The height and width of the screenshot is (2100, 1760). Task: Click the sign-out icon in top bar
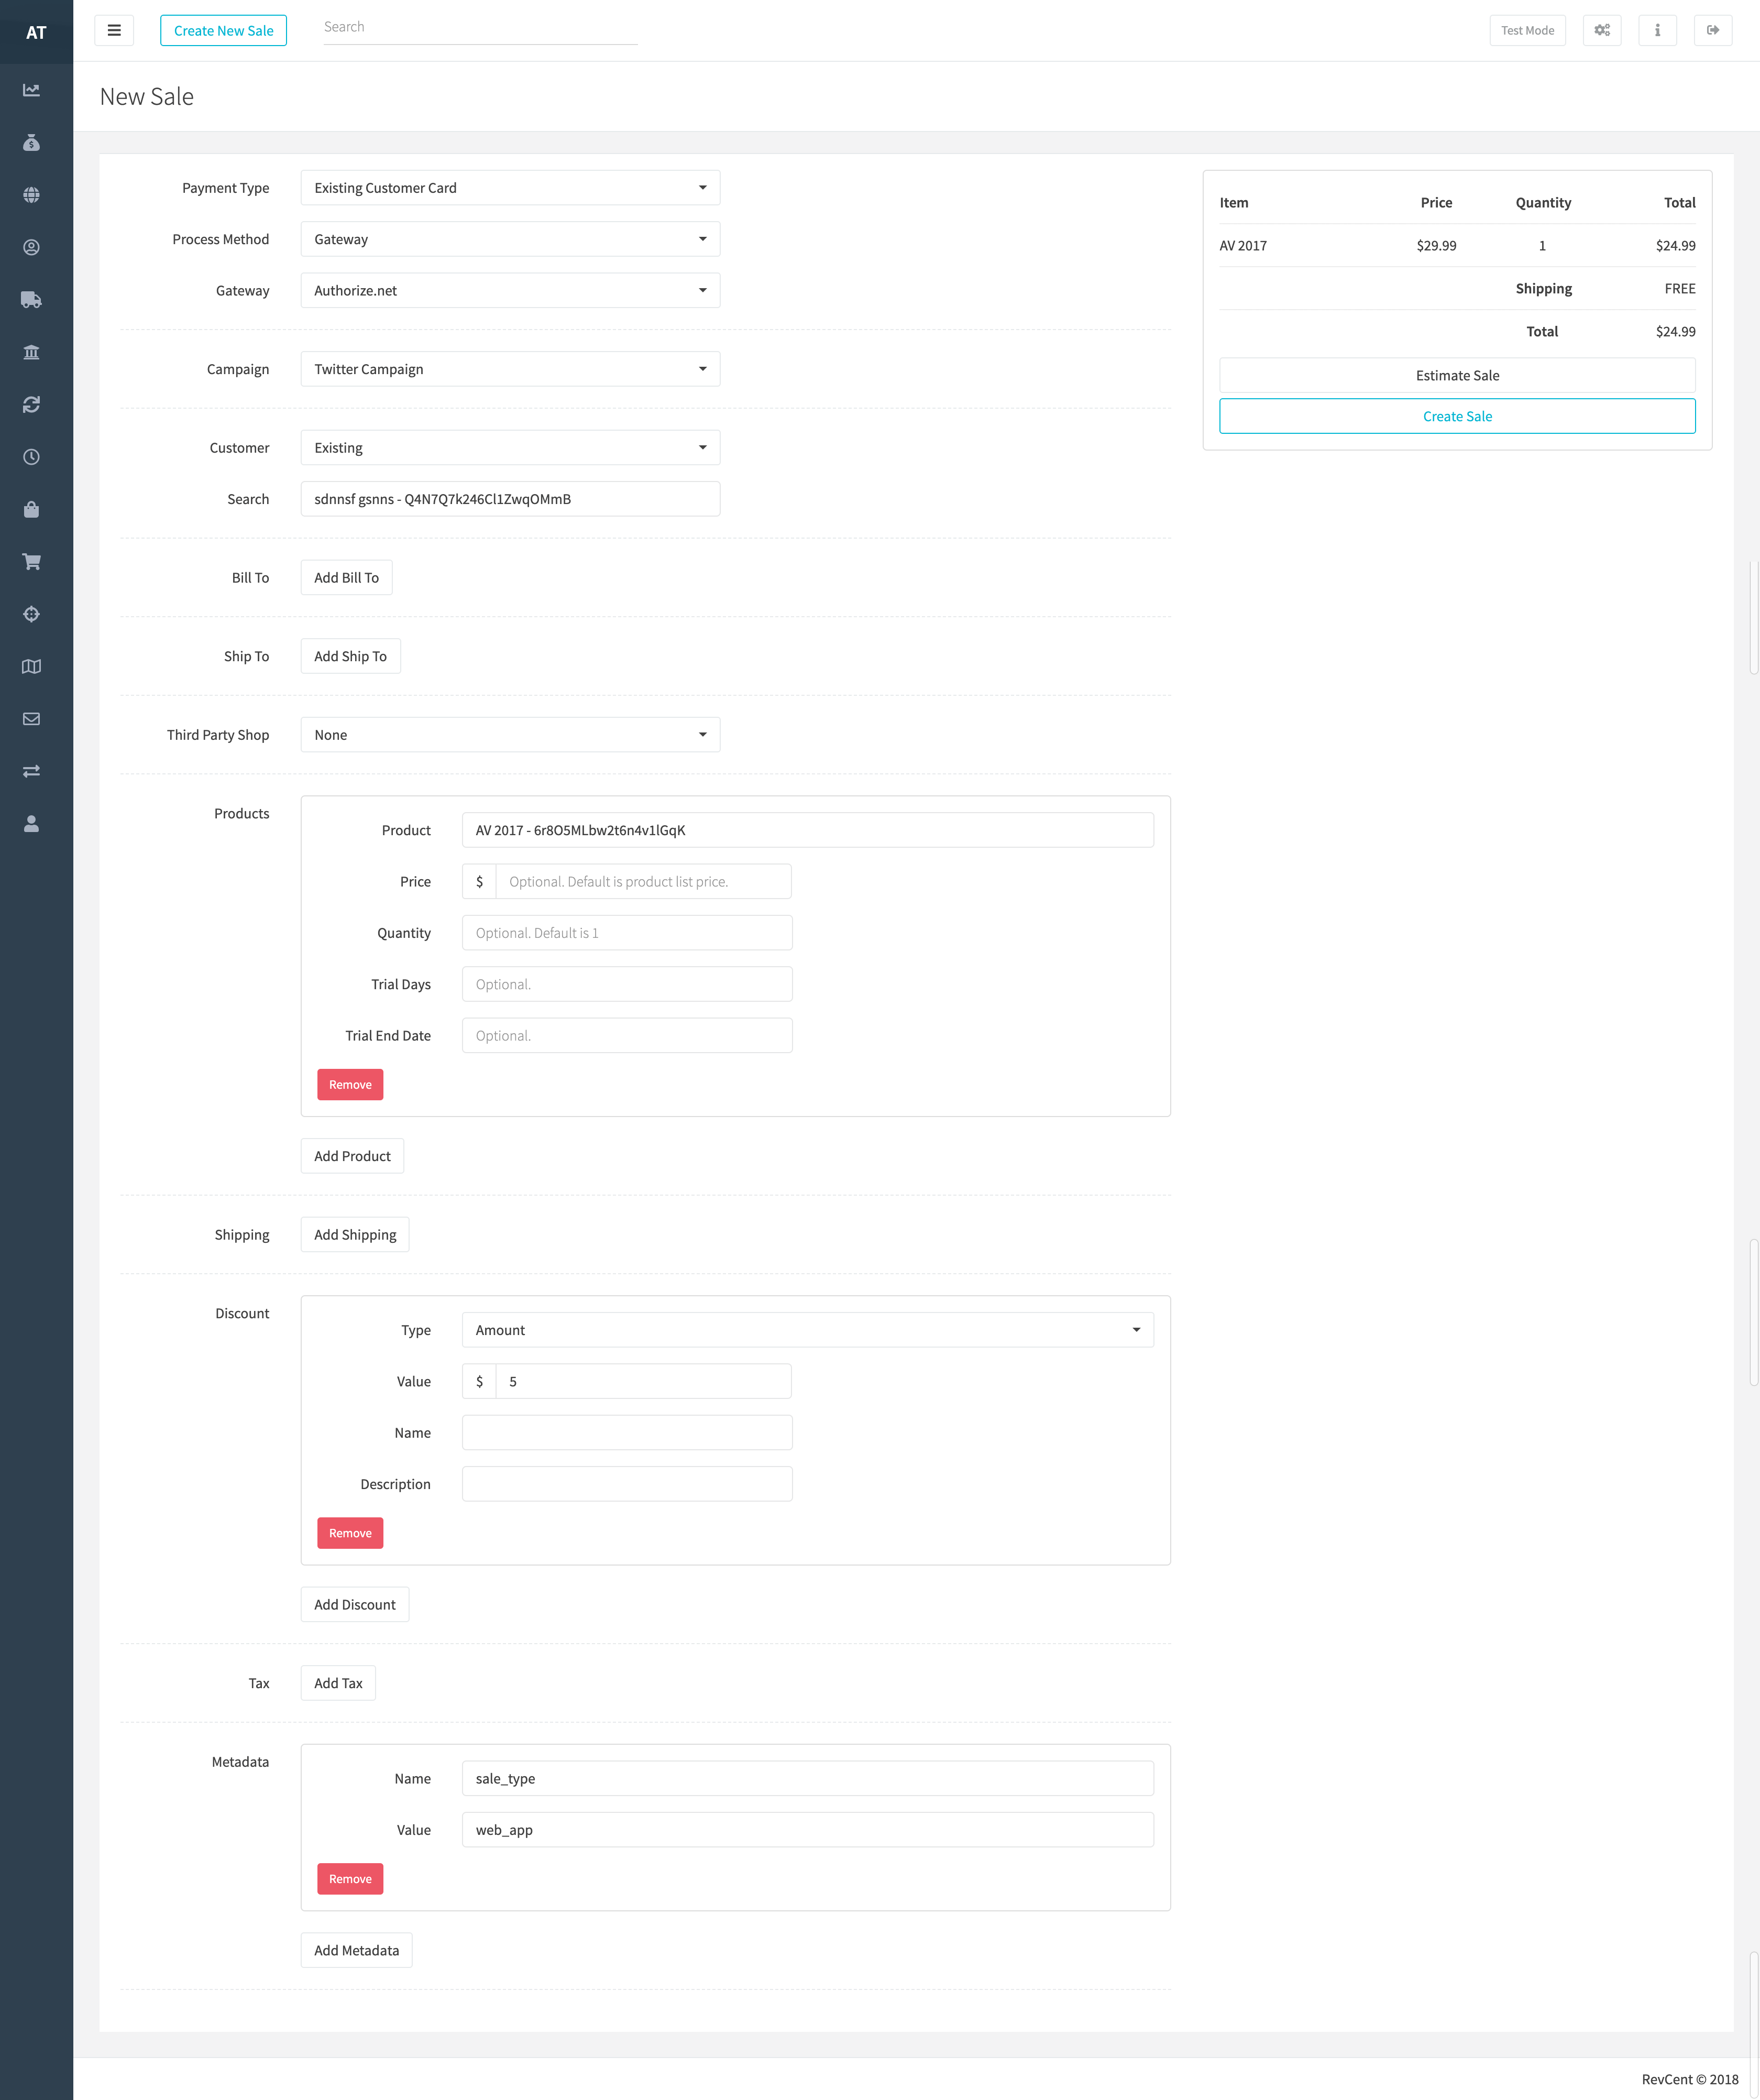(x=1712, y=30)
